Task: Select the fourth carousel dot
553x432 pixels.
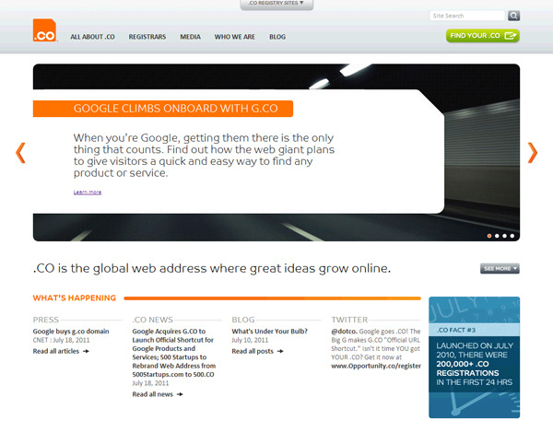Action: click(x=512, y=236)
